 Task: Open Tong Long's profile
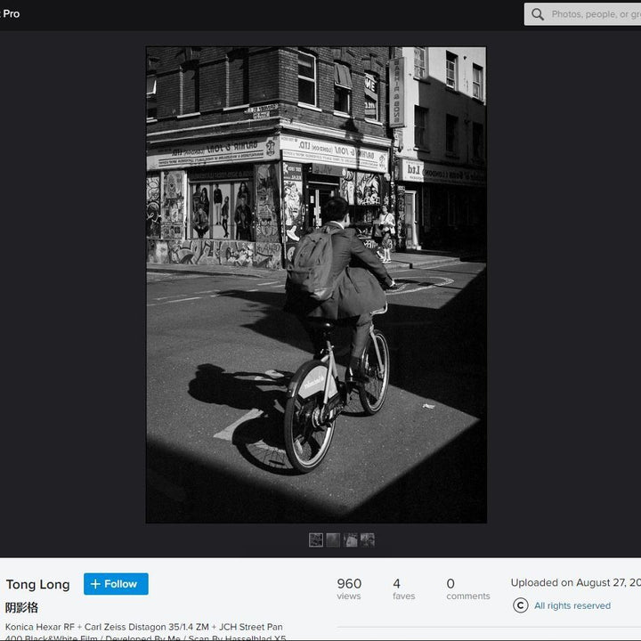pyautogui.click(x=38, y=585)
